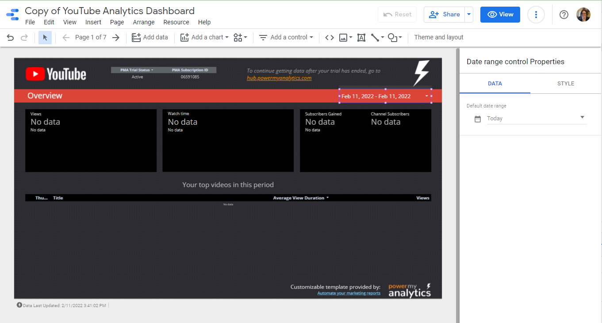Click the redo arrow icon
The height and width of the screenshot is (323, 602).
[24, 38]
